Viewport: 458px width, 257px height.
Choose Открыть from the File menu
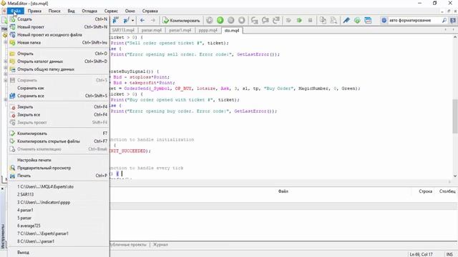click(59, 54)
